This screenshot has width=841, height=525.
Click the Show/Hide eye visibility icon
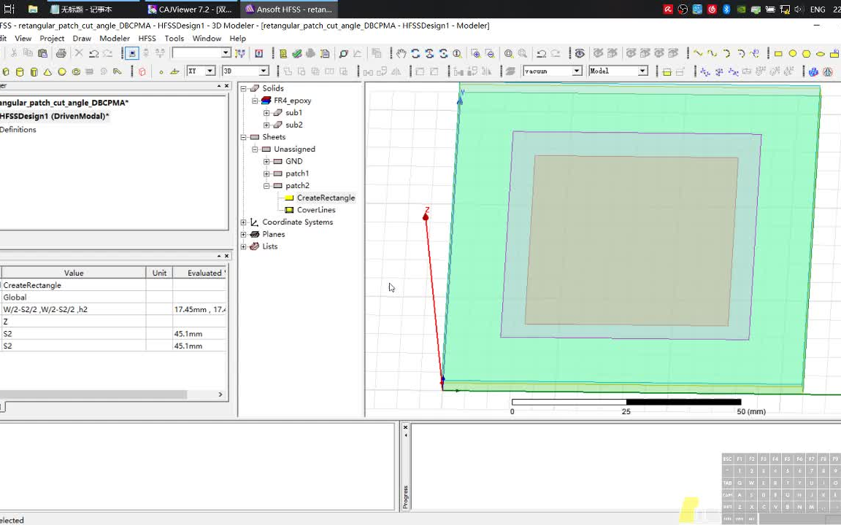pos(580,53)
